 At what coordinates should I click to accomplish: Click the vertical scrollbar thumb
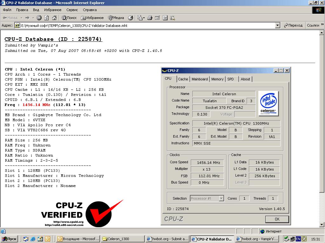pos(322,114)
